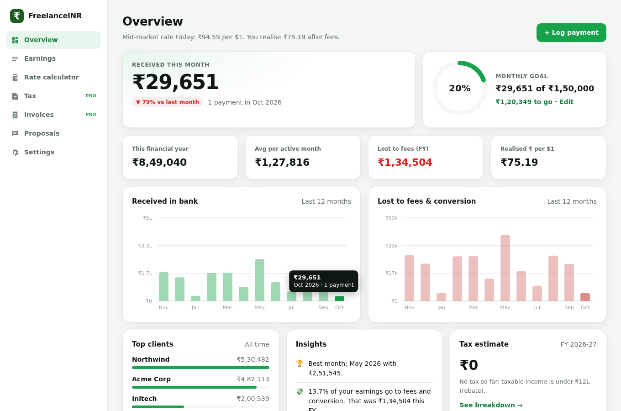Image resolution: width=621 pixels, height=411 pixels.
Task: Click the Earnings list icon in sidebar
Action: pos(15,59)
